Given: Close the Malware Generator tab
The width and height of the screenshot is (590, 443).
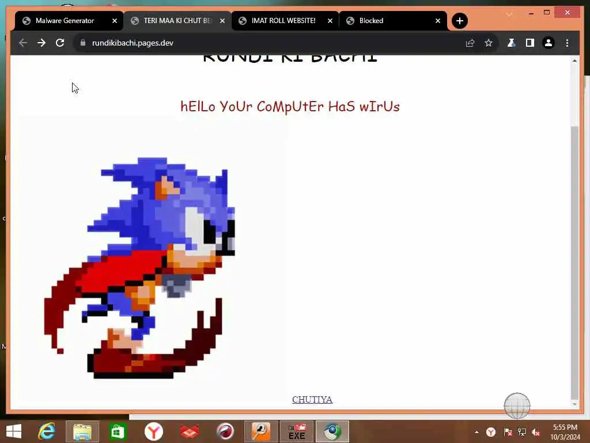Looking at the screenshot, I should click(x=115, y=21).
